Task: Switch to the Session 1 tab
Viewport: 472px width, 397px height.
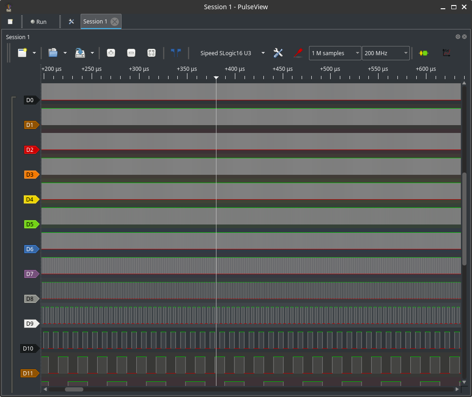Action: click(x=95, y=22)
